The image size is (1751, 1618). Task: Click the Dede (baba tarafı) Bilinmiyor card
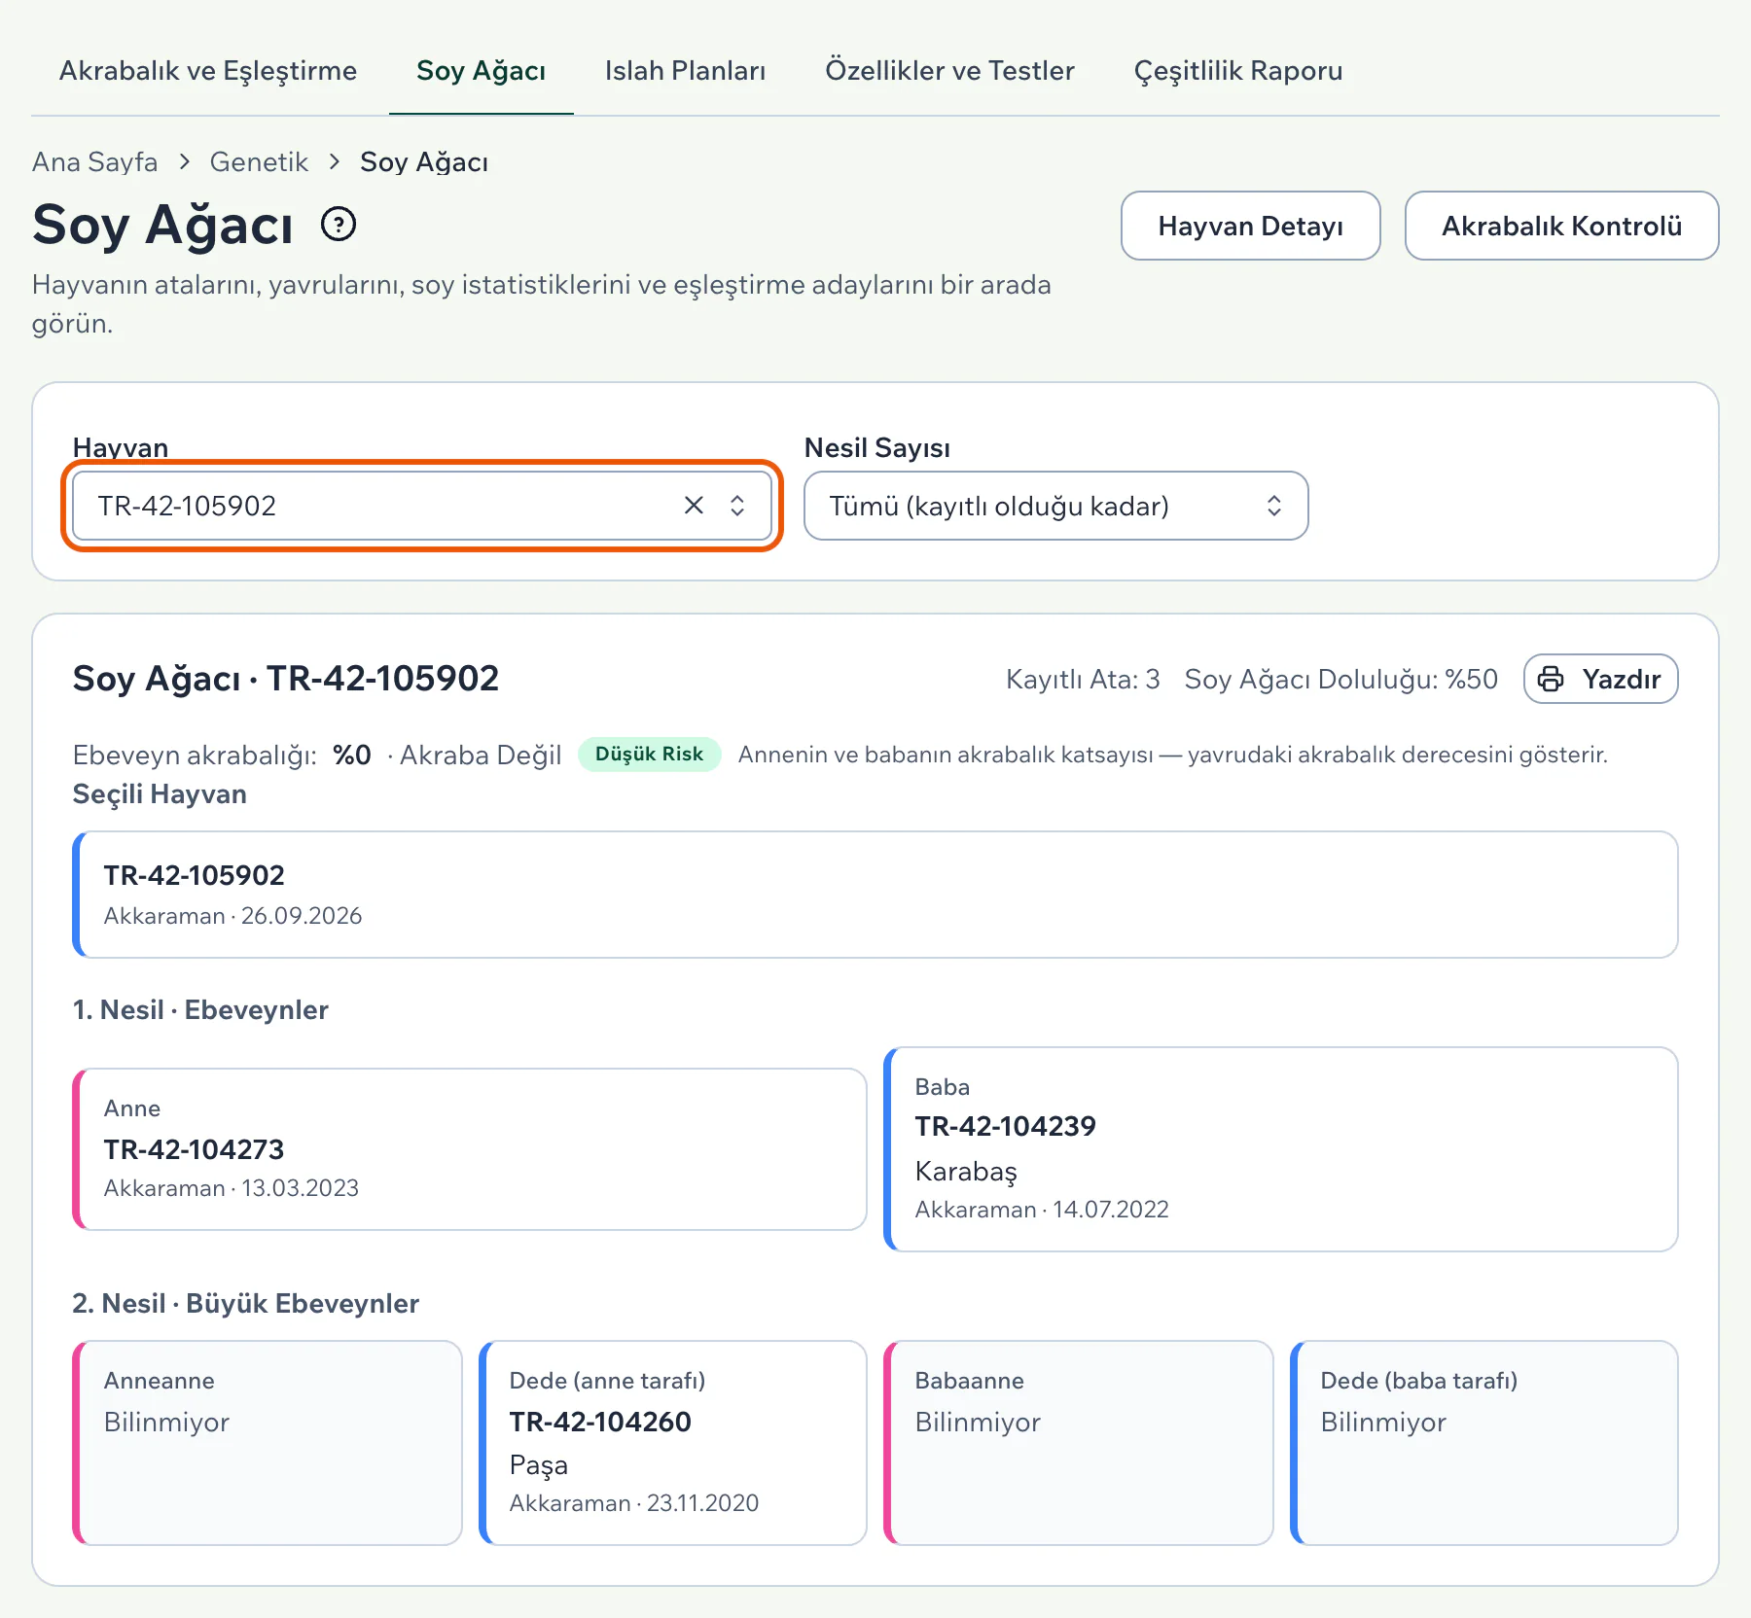[1484, 1443]
